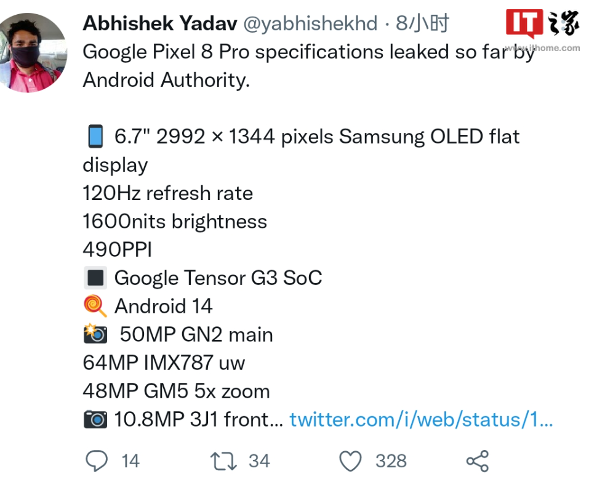Click the flash camera emoji near 50MP
589x490 pixels.
pyautogui.click(x=95, y=334)
